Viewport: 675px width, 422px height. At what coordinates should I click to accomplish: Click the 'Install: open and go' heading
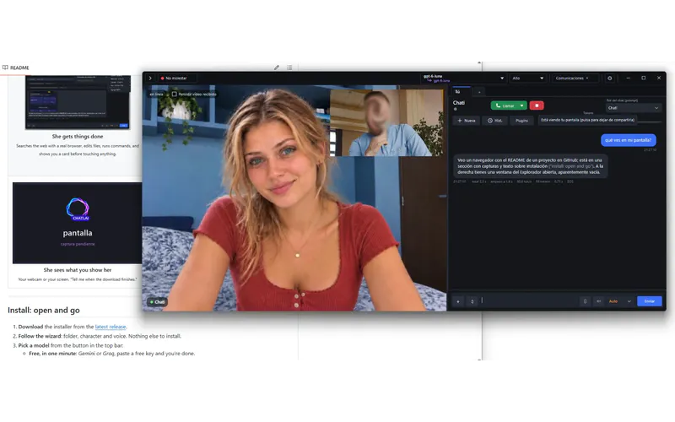click(44, 310)
